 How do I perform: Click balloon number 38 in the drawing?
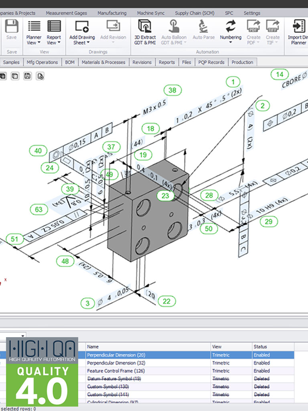(172, 90)
